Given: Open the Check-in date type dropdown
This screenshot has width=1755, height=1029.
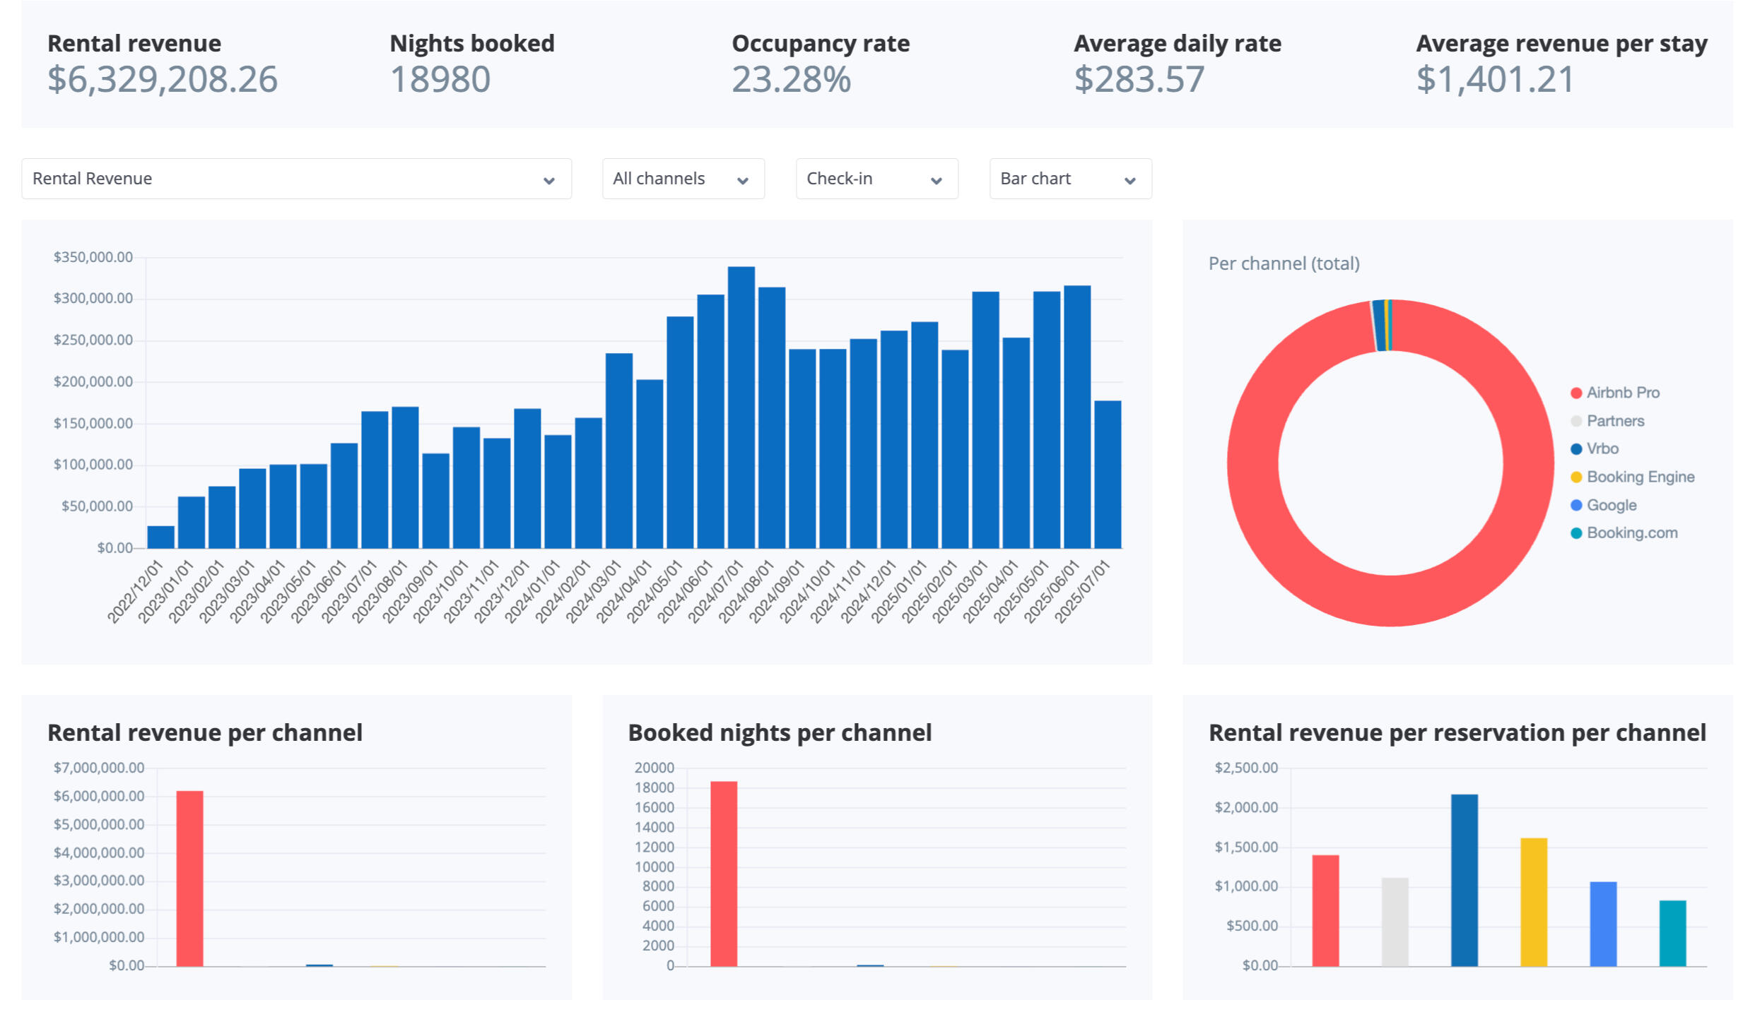Looking at the screenshot, I should point(876,179).
